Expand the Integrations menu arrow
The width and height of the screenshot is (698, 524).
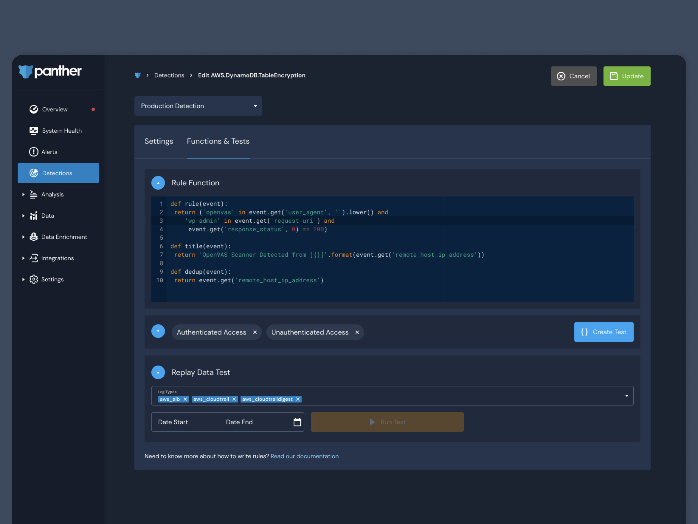(23, 258)
